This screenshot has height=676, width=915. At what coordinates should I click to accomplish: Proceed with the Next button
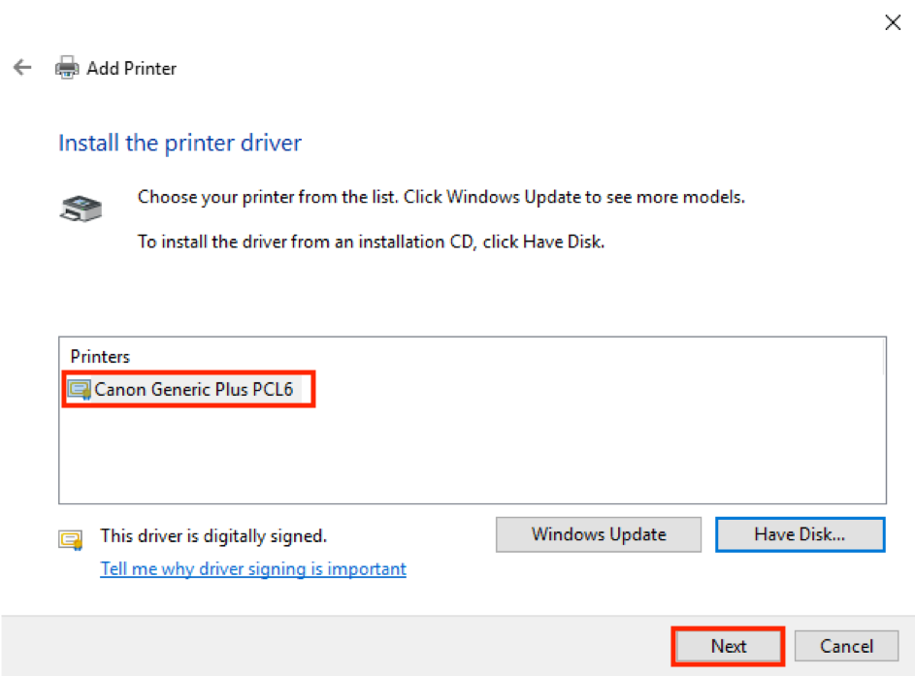click(728, 646)
